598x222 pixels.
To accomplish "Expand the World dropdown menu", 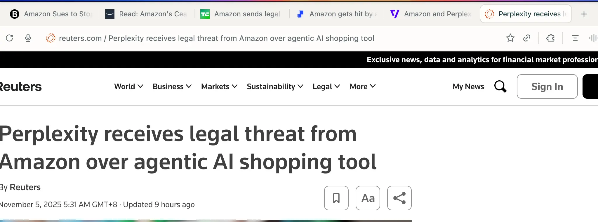I will pyautogui.click(x=128, y=86).
